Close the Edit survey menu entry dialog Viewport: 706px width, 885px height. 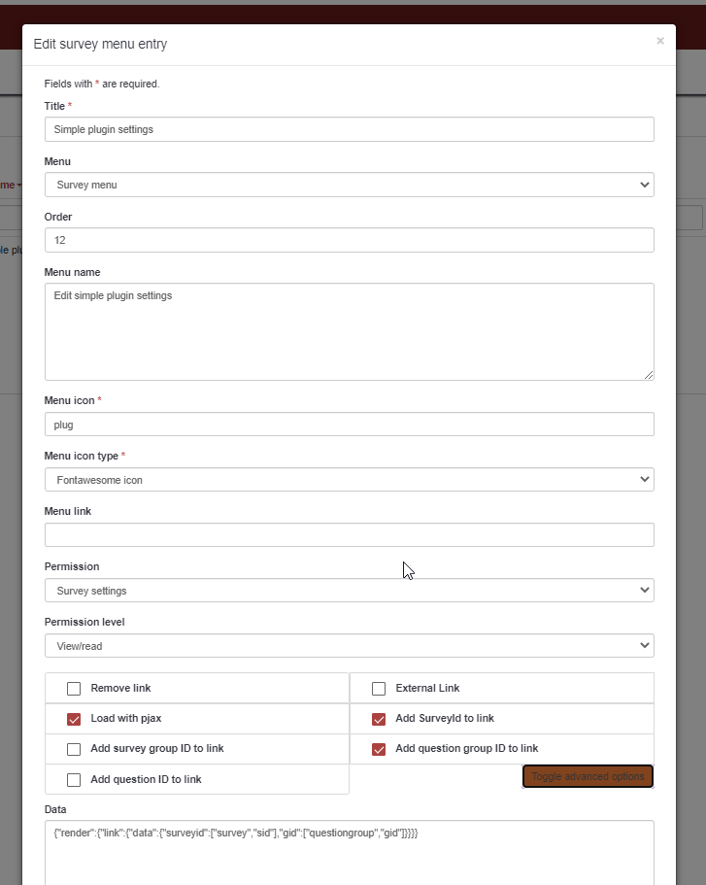click(660, 41)
